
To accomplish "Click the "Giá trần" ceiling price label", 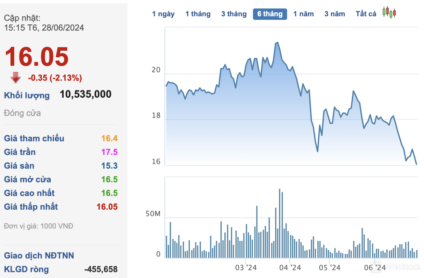I will (x=20, y=152).
